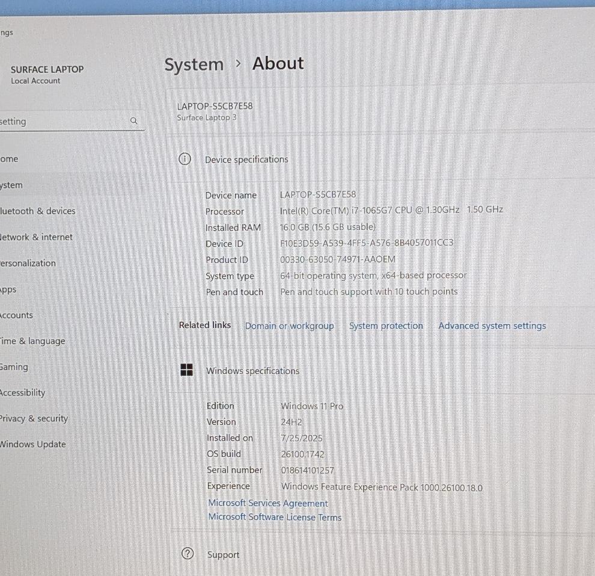Click the processor value Intel Core i7-1065G7
595x576 pixels.
pos(391,210)
